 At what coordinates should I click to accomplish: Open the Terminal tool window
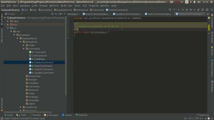coord(35,115)
